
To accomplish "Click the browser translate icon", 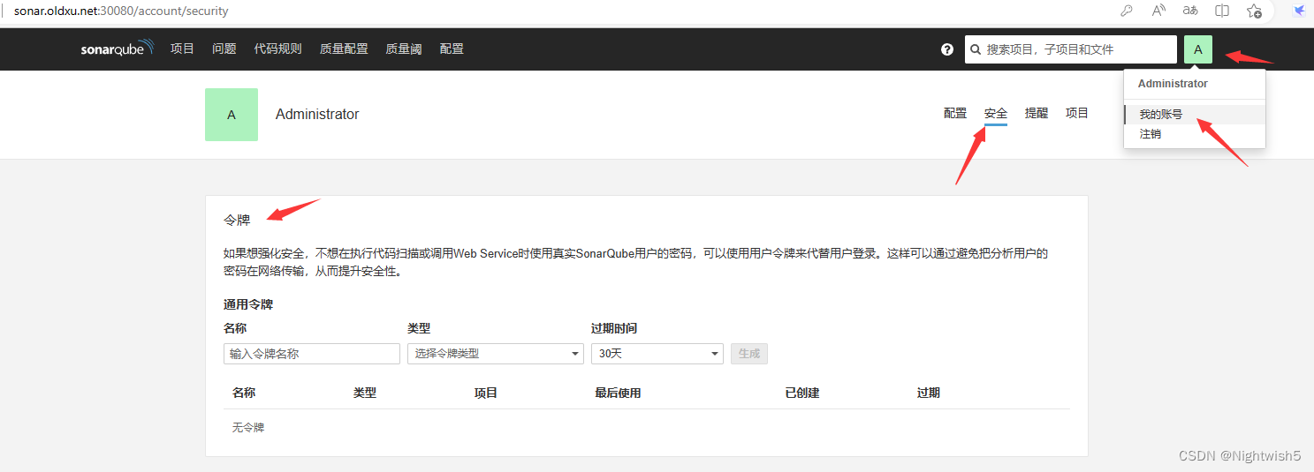I will click(1190, 11).
